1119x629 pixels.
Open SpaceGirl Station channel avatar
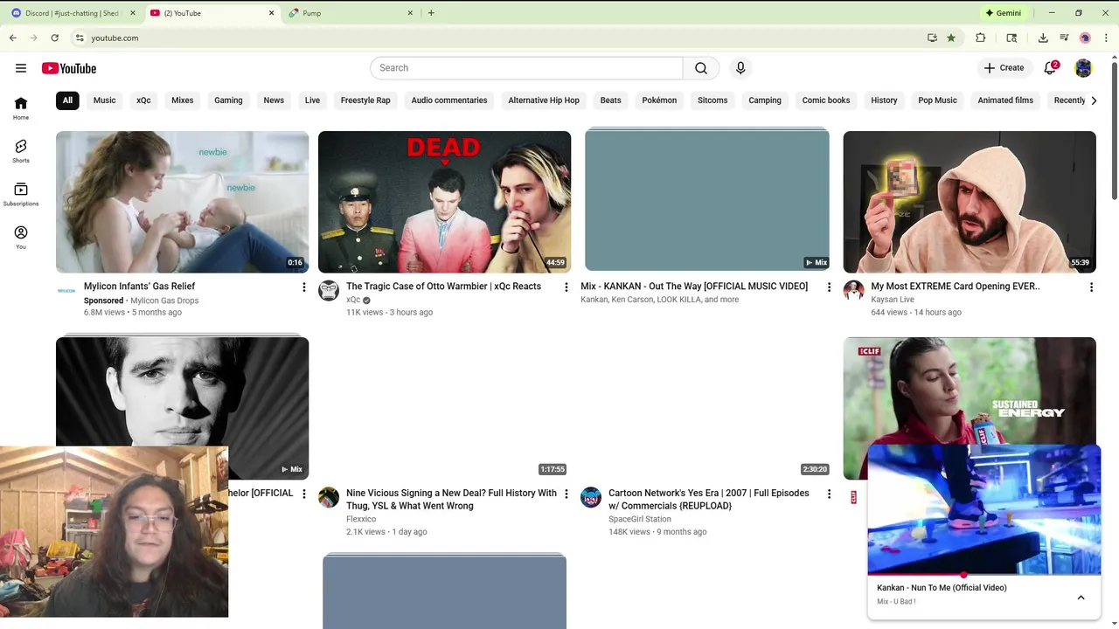[591, 497]
